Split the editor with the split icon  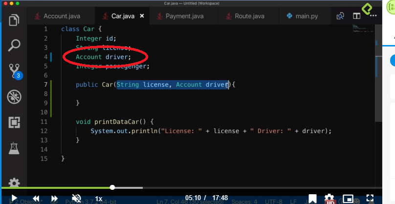pyautogui.click(x=356, y=16)
